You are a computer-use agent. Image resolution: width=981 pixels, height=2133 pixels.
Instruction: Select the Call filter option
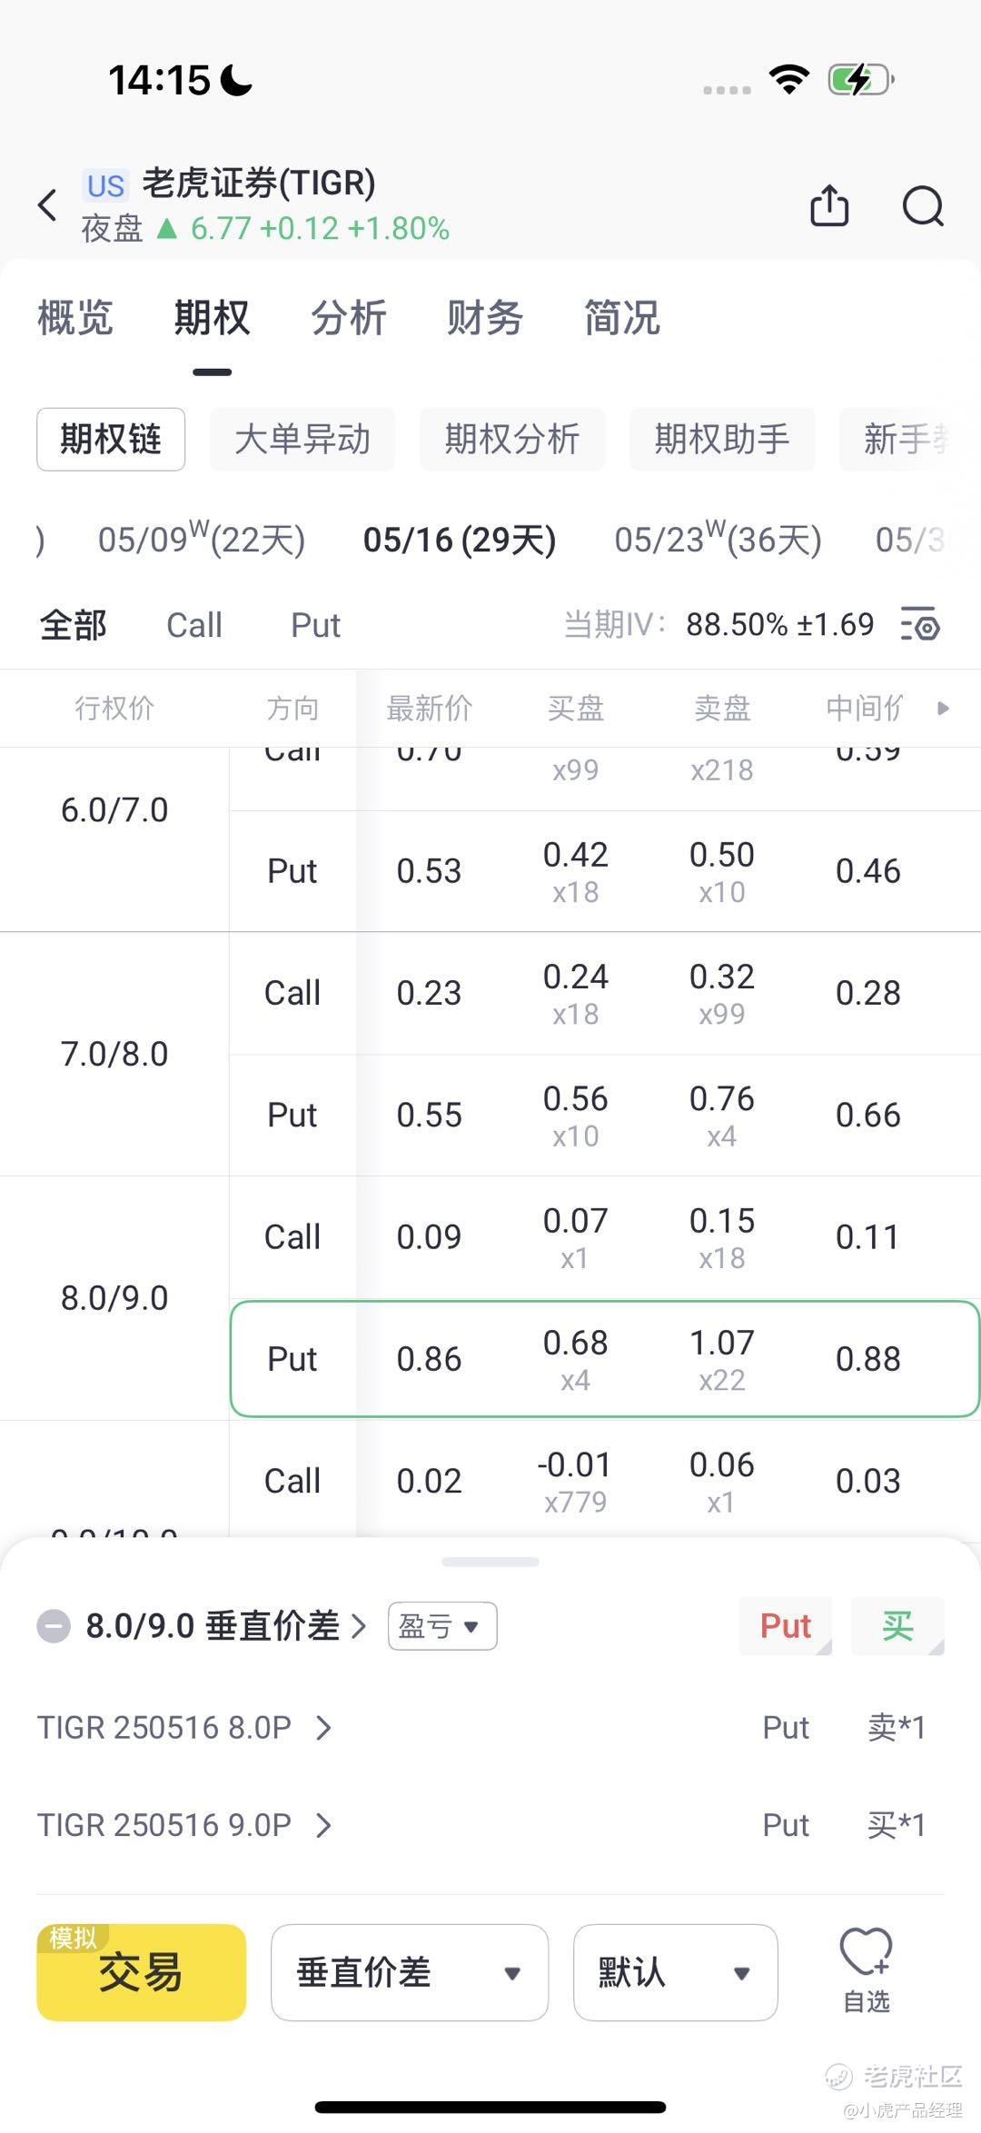[x=194, y=625]
